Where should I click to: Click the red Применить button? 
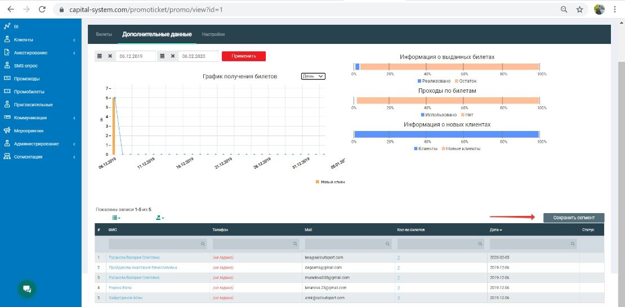243,56
